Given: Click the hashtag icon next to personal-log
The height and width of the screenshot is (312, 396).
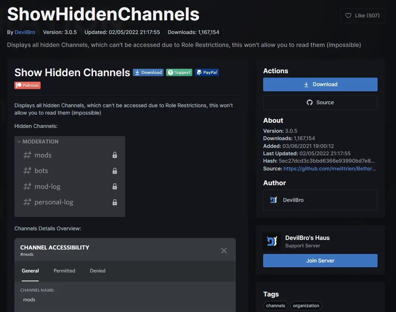Looking at the screenshot, I should click(27, 202).
